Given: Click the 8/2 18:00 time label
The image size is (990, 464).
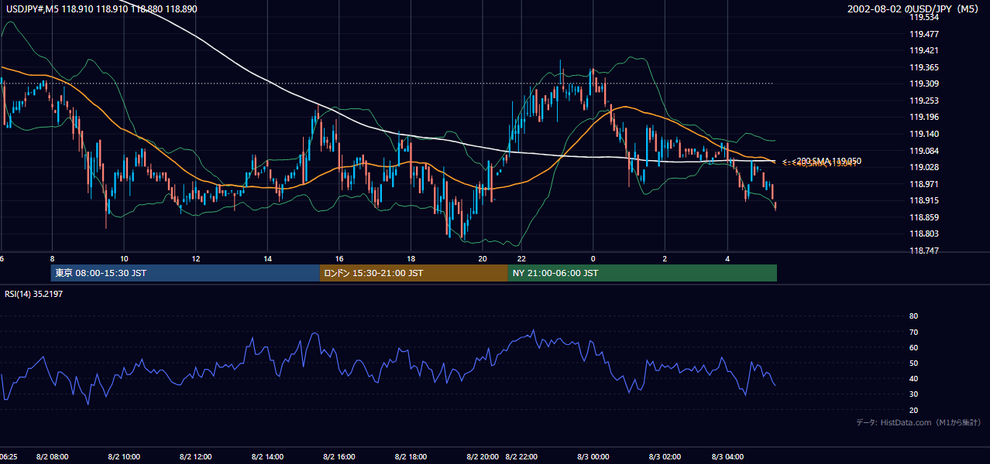Looking at the screenshot, I should click(411, 457).
